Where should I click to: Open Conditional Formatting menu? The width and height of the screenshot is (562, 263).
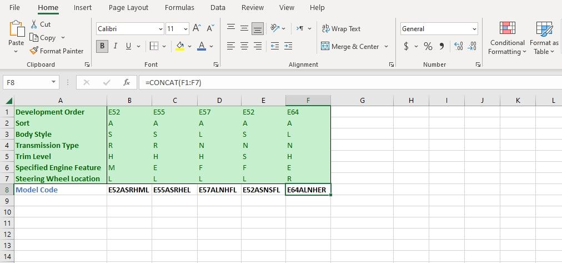(506, 38)
